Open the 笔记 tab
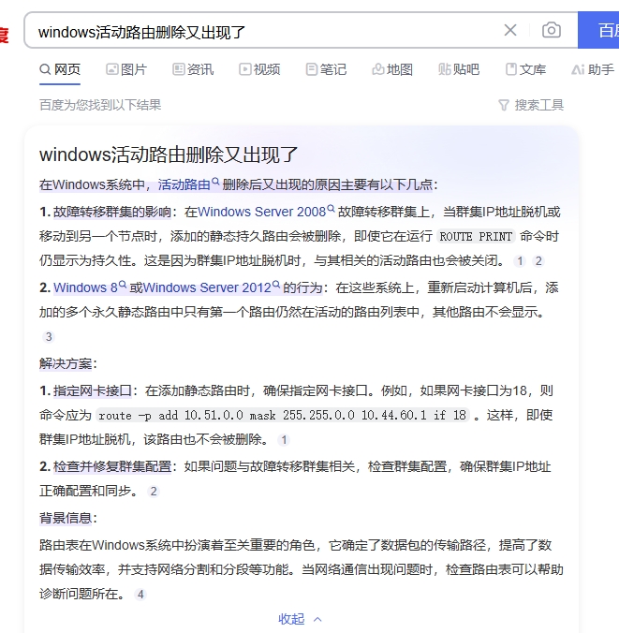Viewport: 619px width, 633px height. click(x=326, y=69)
